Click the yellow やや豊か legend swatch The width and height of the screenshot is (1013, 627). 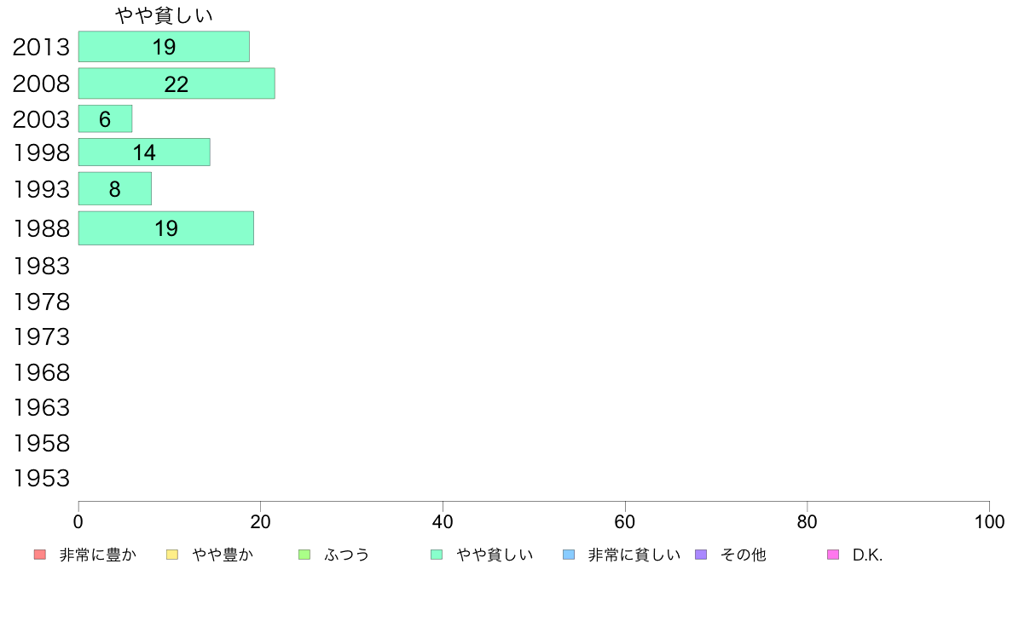click(172, 555)
